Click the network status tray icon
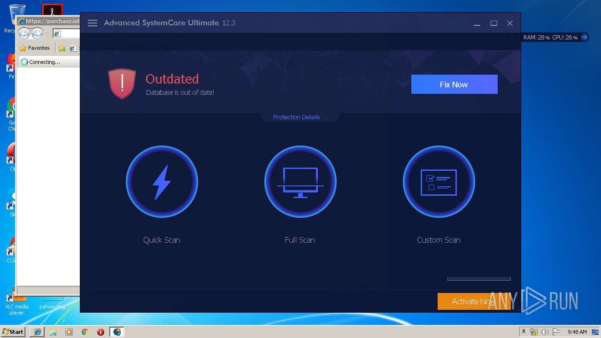The height and width of the screenshot is (338, 601). [x=534, y=332]
